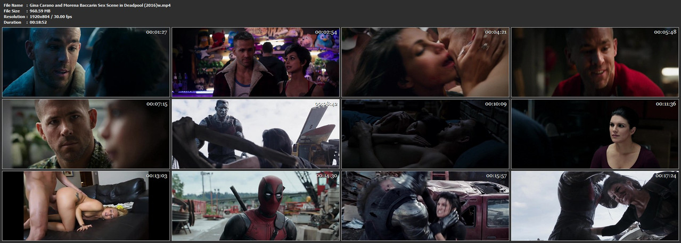Select the thumbnail stamped 00:11:36

point(595,134)
